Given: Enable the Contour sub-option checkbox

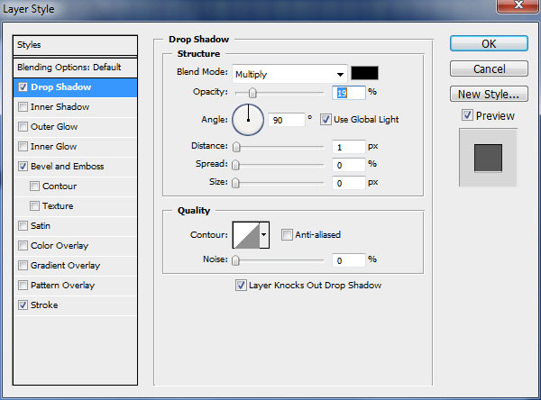Looking at the screenshot, I should point(34,186).
